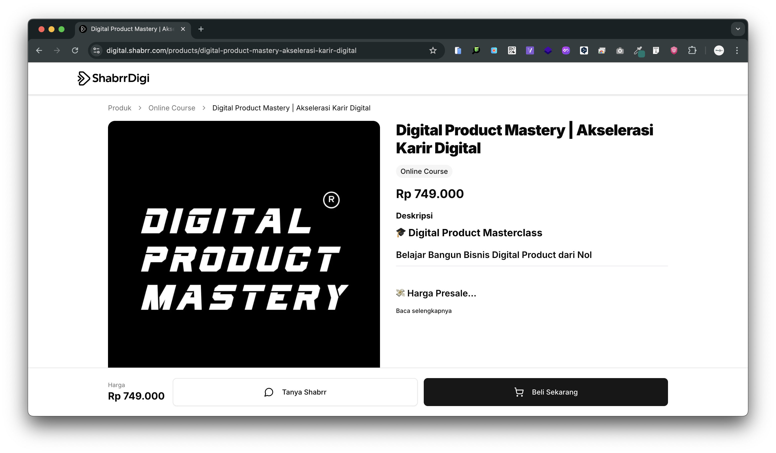Click the font identifier T extension
Image resolution: width=776 pixels, height=453 pixels.
coord(656,50)
